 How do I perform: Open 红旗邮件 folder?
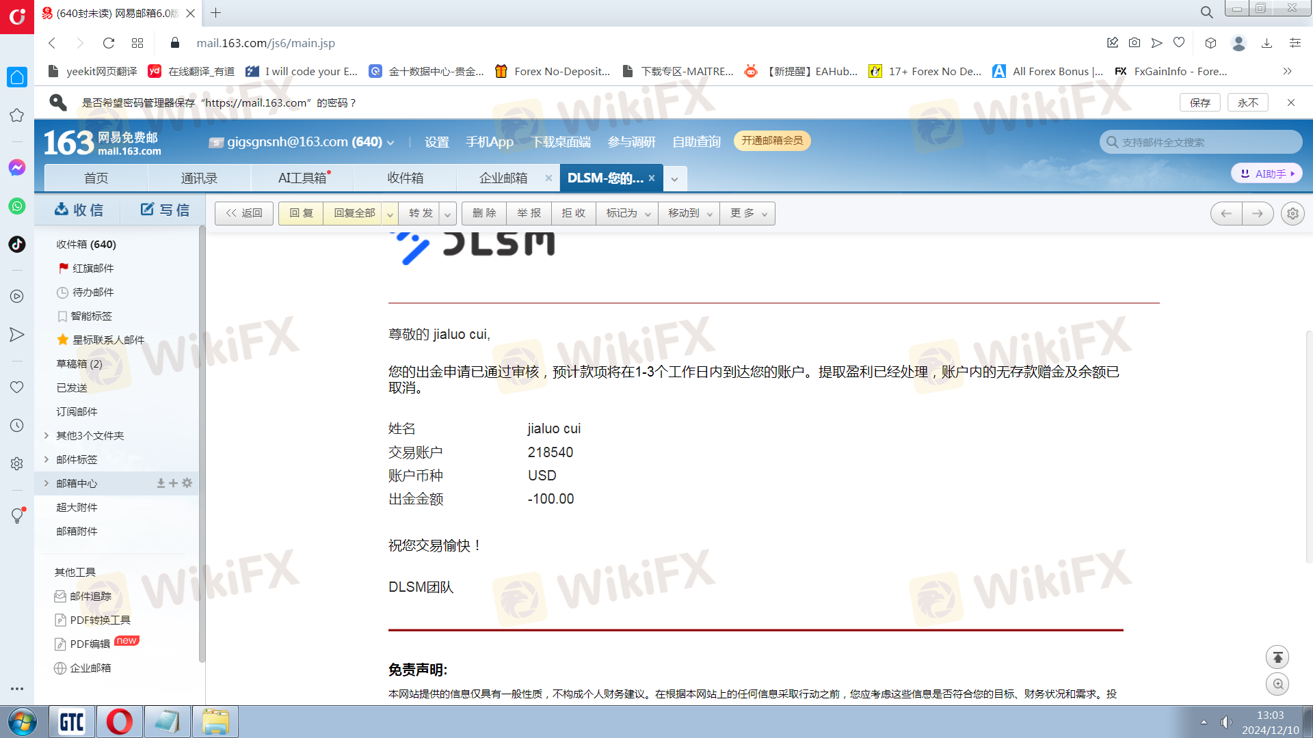[93, 268]
